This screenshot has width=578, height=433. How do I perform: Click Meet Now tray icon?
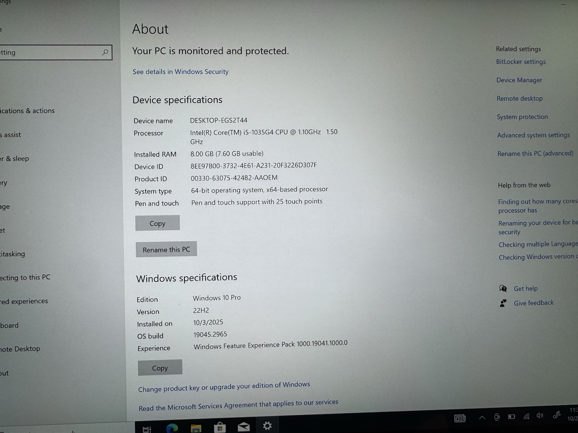tap(497, 417)
